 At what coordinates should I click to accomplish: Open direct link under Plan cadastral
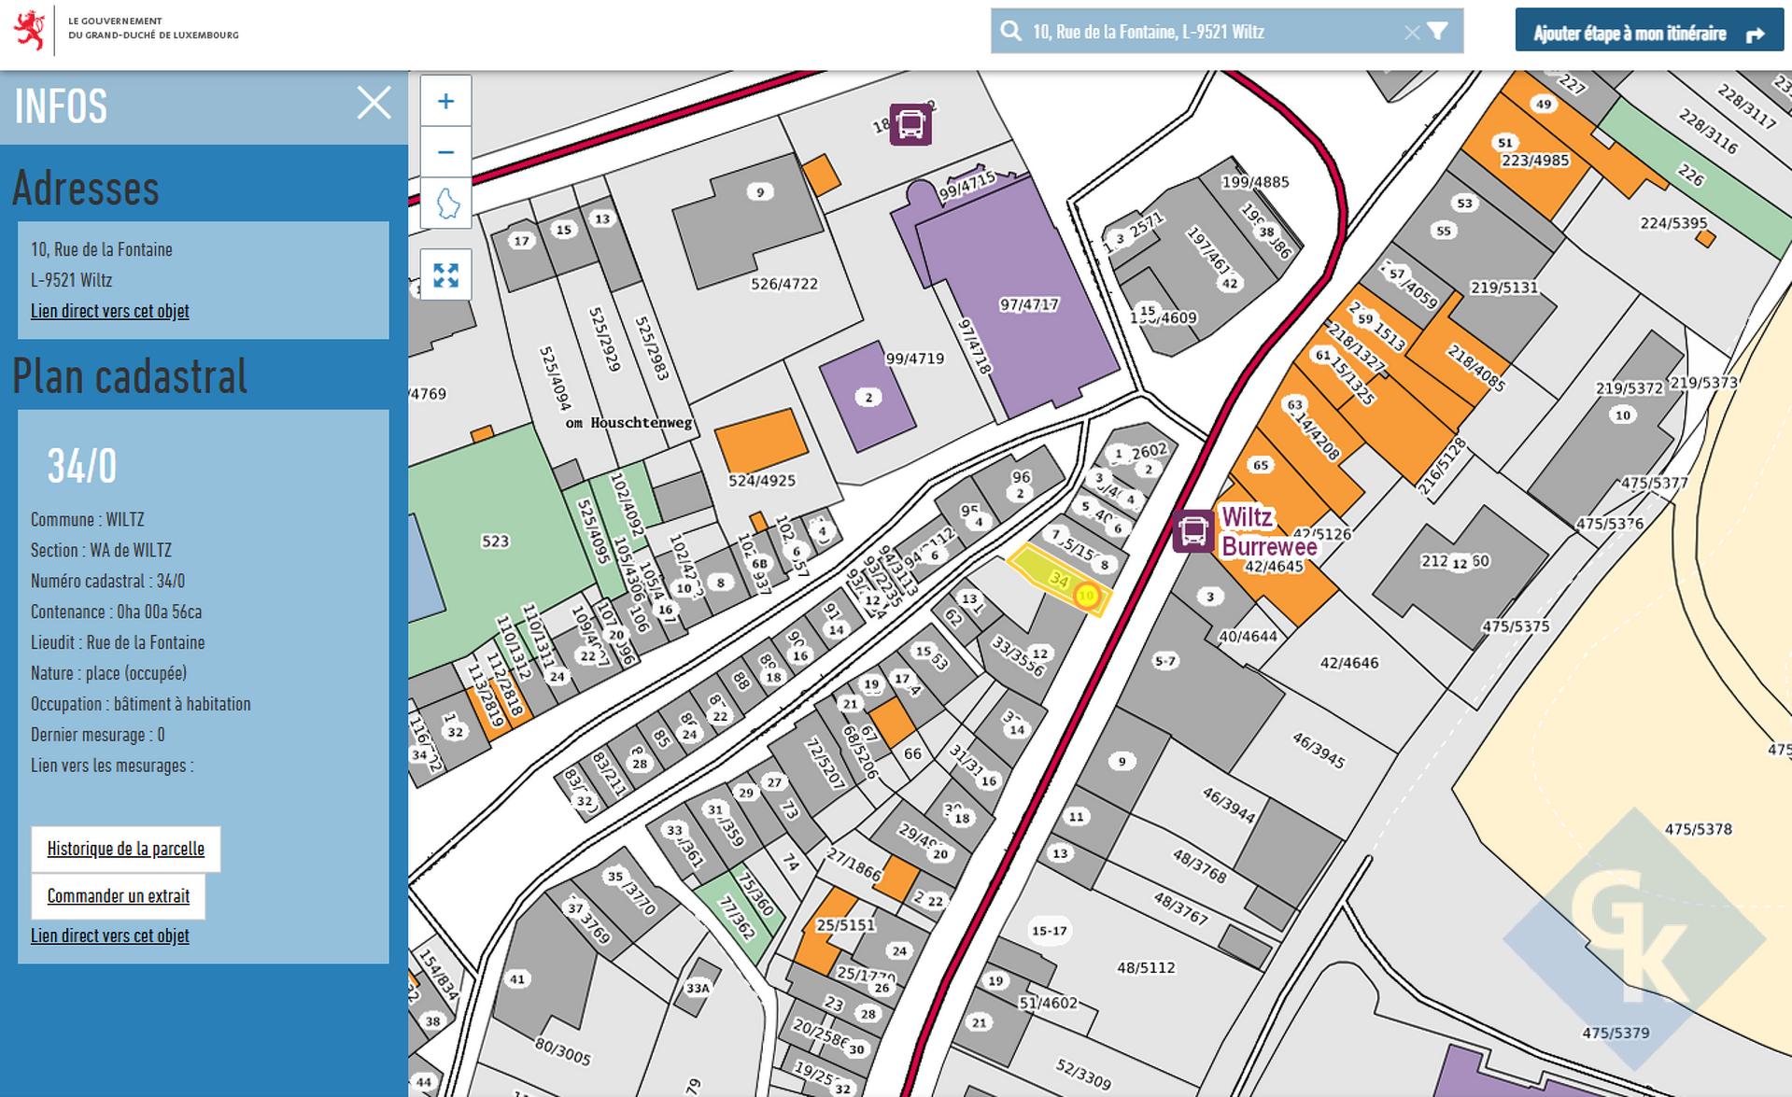(110, 935)
